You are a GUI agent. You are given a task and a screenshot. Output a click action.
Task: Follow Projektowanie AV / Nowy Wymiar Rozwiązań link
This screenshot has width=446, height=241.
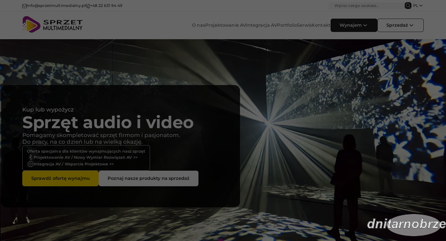click(85, 157)
